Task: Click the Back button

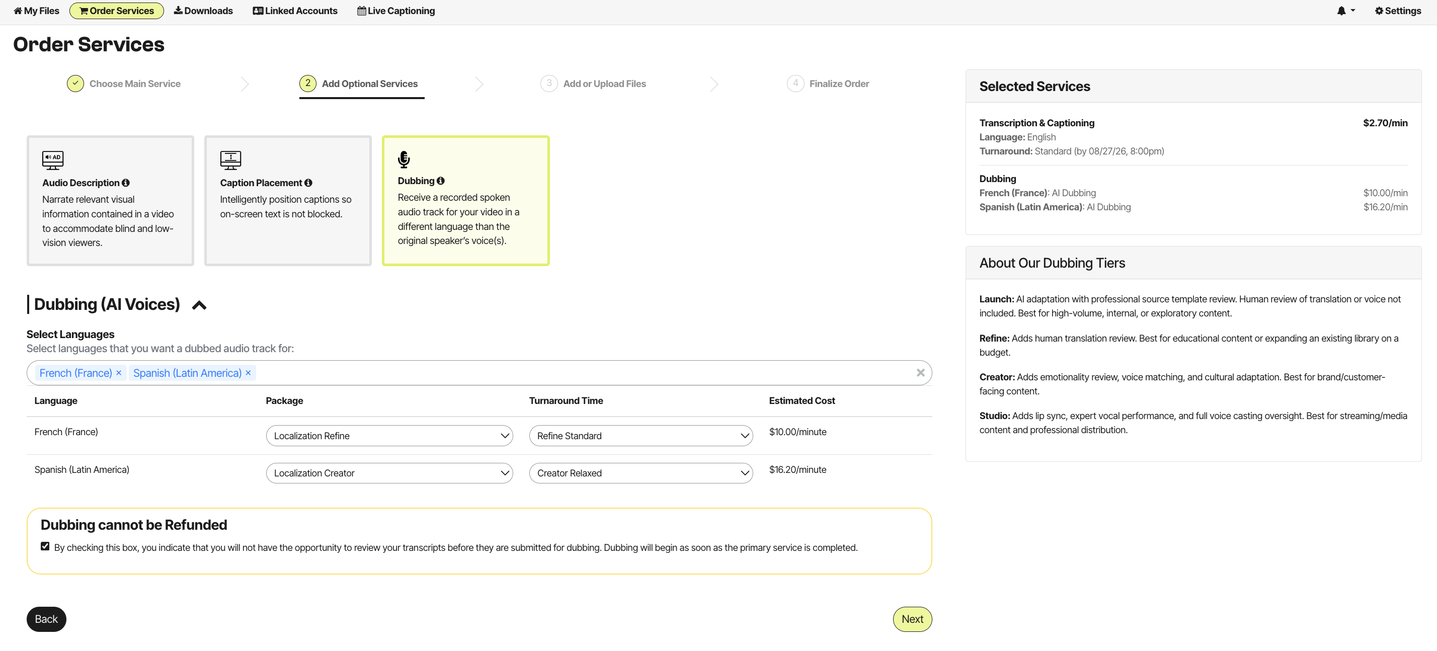Action: point(46,619)
